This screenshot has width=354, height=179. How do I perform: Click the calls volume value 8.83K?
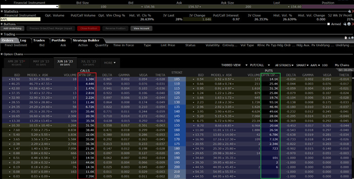[72, 130]
